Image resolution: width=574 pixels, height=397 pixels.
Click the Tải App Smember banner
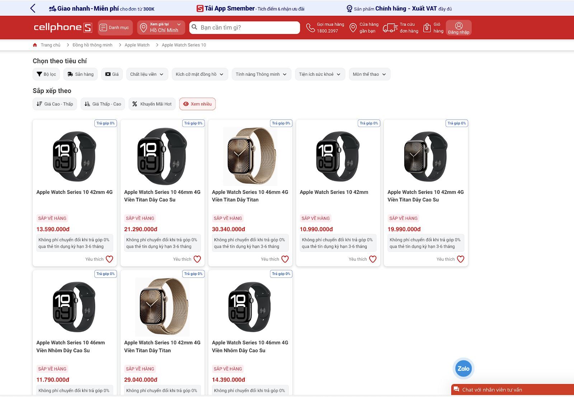250,8
